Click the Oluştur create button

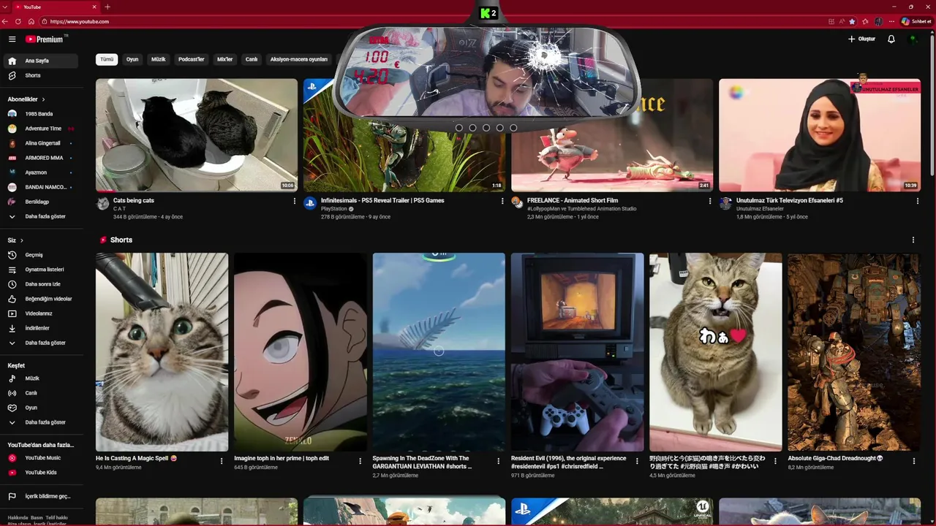point(861,39)
